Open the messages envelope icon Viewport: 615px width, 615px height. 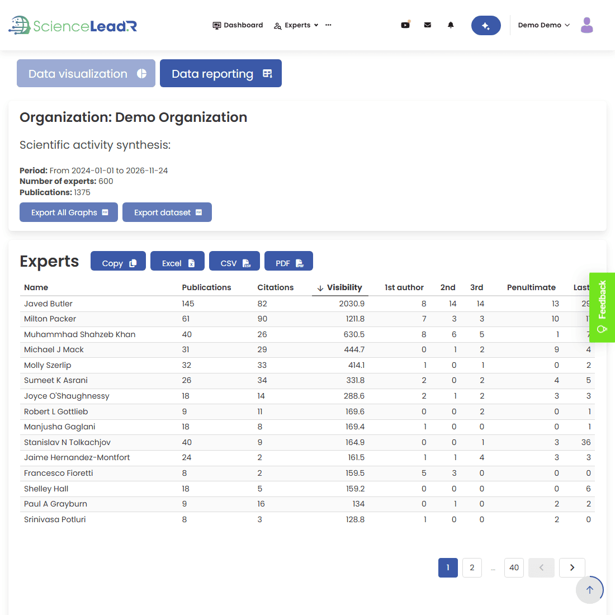pyautogui.click(x=428, y=25)
